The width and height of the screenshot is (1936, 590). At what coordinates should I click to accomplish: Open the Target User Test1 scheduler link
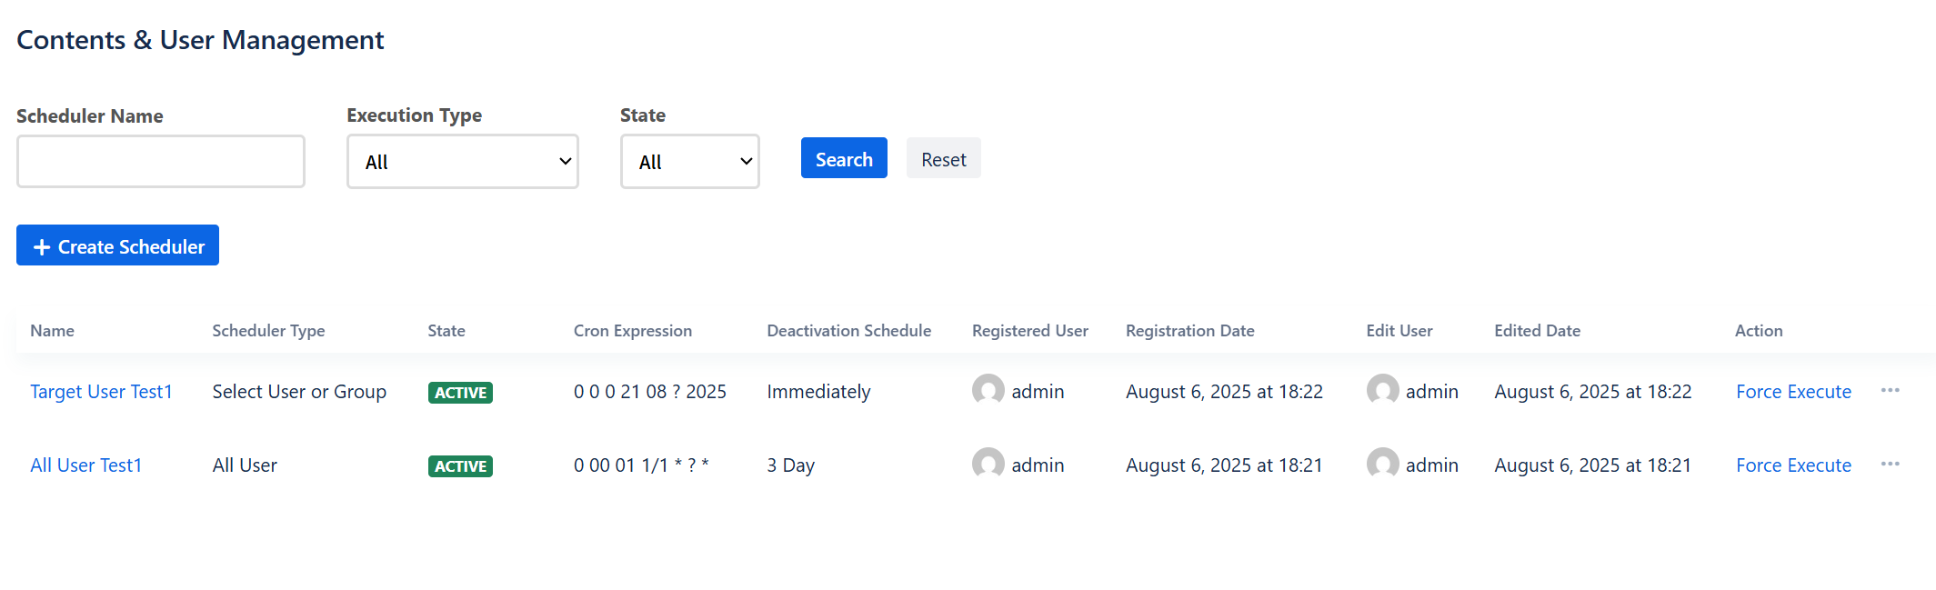coord(101,392)
